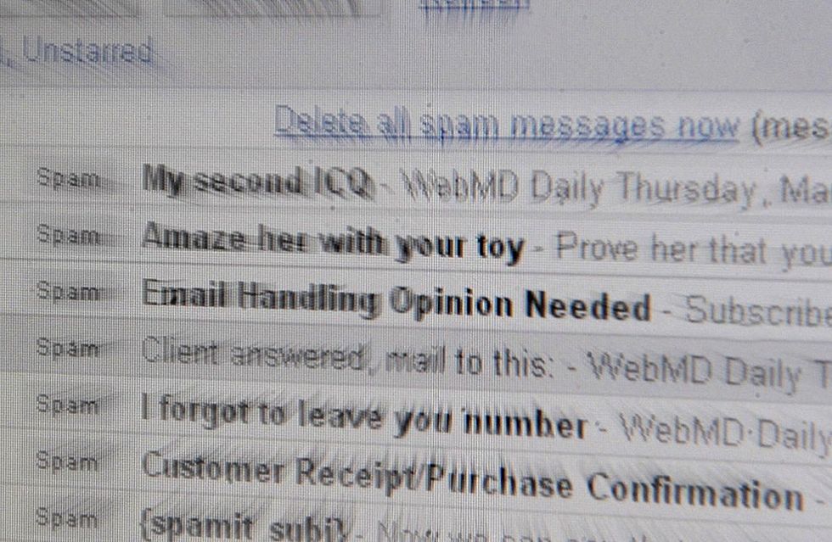Click 'Delete all spam messages now' link
The width and height of the screenshot is (832, 542).
pyautogui.click(x=506, y=126)
